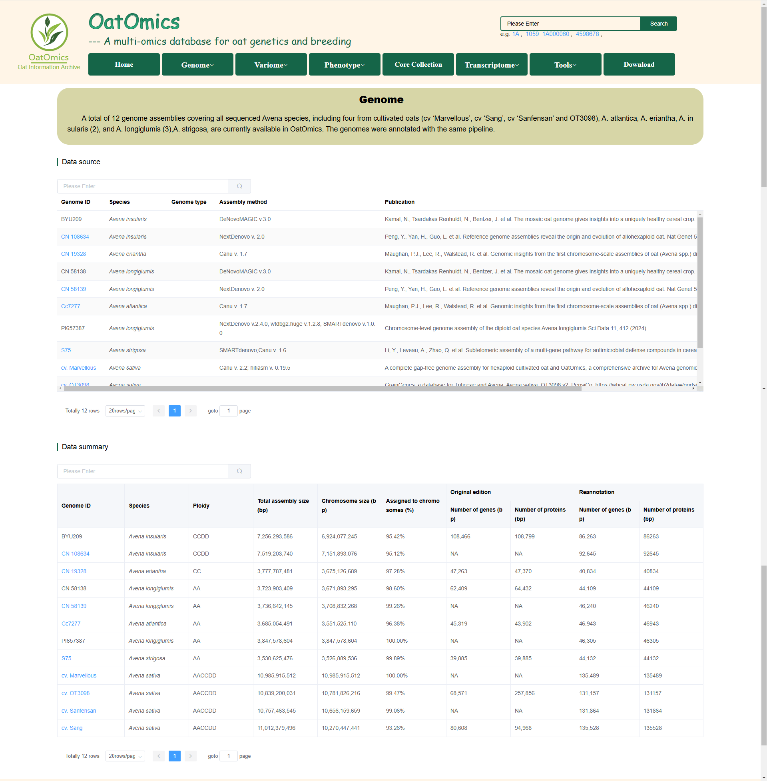
Task: Go to next page in Data source pagination
Action: pyautogui.click(x=190, y=411)
